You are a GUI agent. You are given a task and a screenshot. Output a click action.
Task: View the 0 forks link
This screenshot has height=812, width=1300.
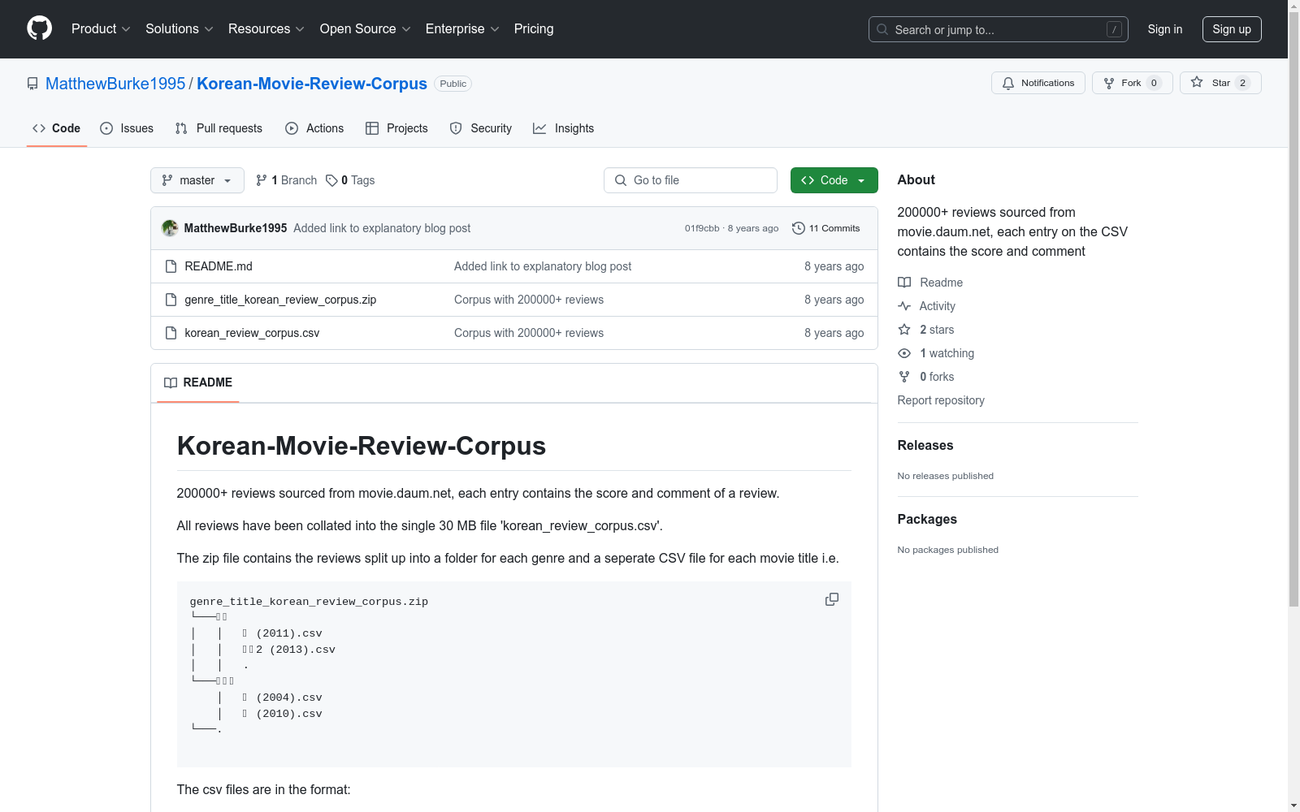[x=926, y=377]
